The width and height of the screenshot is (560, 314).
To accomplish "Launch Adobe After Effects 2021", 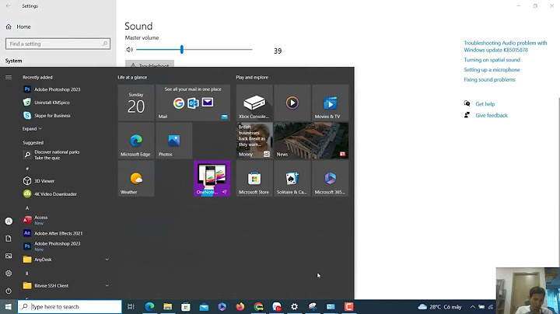I will [57, 233].
